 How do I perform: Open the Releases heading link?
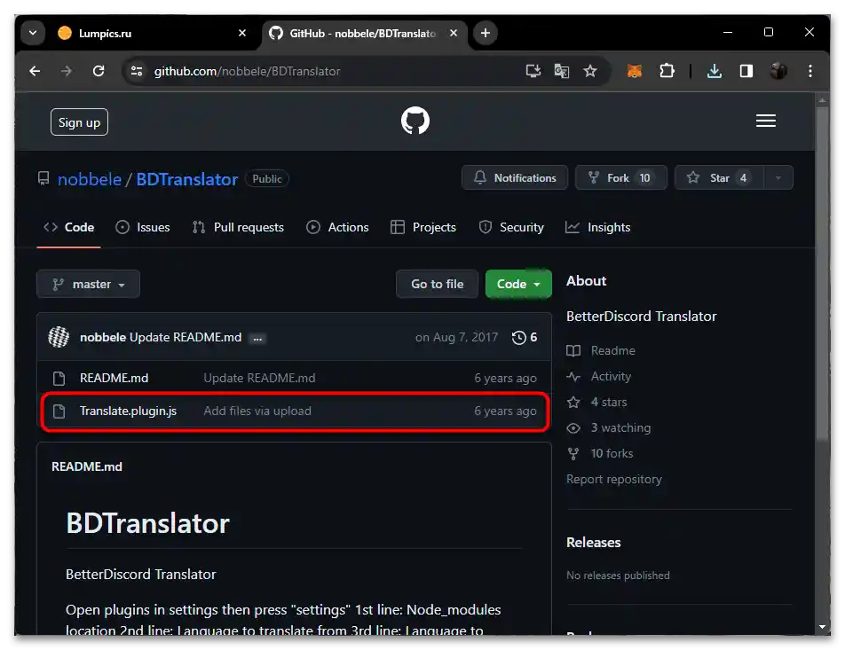coord(593,543)
